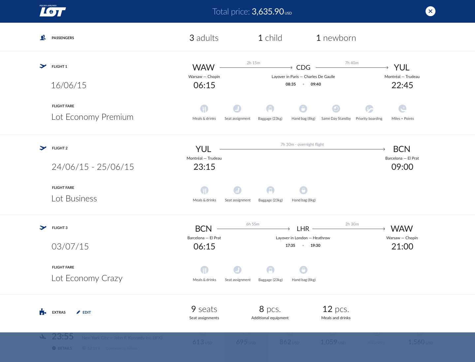Click the LOT Polish Airlines logo
Image resolution: width=475 pixels, height=362 pixels.
click(52, 11)
